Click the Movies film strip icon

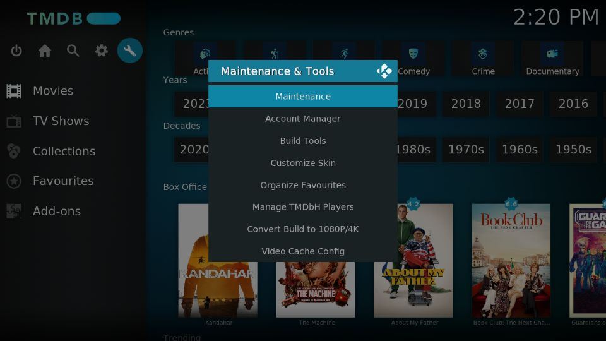click(x=14, y=91)
